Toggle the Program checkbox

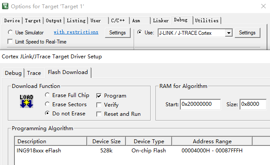tap(99, 96)
